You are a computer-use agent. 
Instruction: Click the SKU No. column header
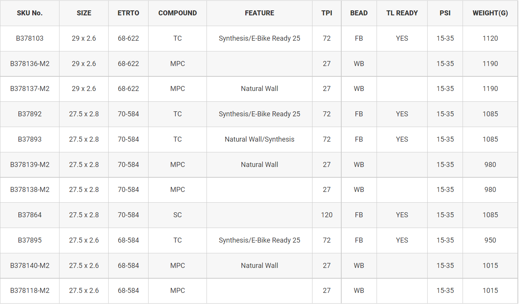pos(30,13)
